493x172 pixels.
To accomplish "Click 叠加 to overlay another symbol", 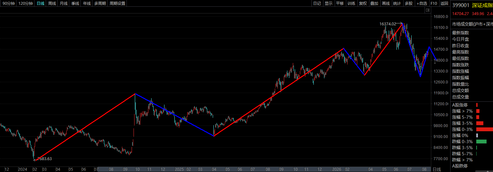I will [x=374, y=3].
